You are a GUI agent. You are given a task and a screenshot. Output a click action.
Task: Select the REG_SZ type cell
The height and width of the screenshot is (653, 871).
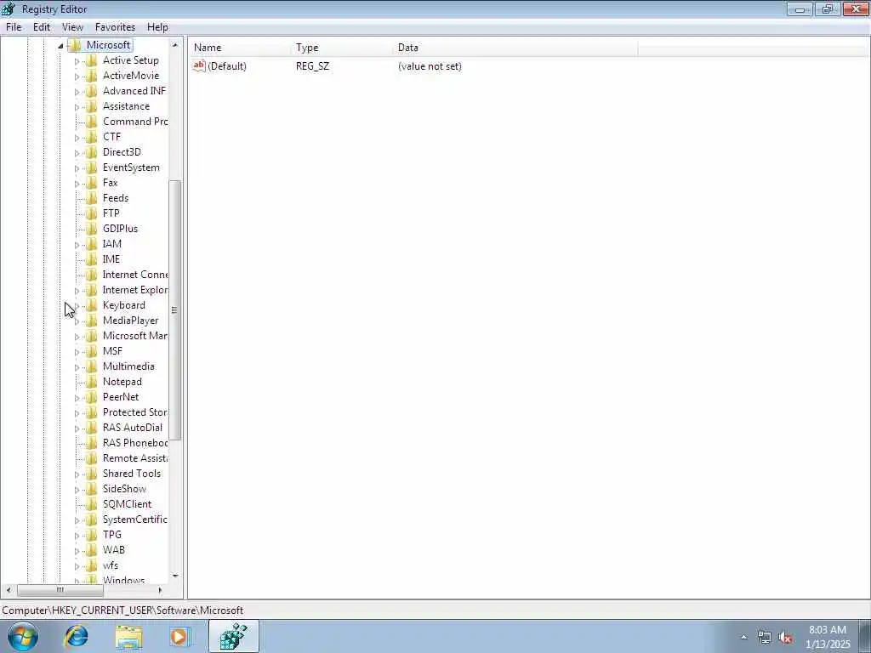(x=312, y=66)
